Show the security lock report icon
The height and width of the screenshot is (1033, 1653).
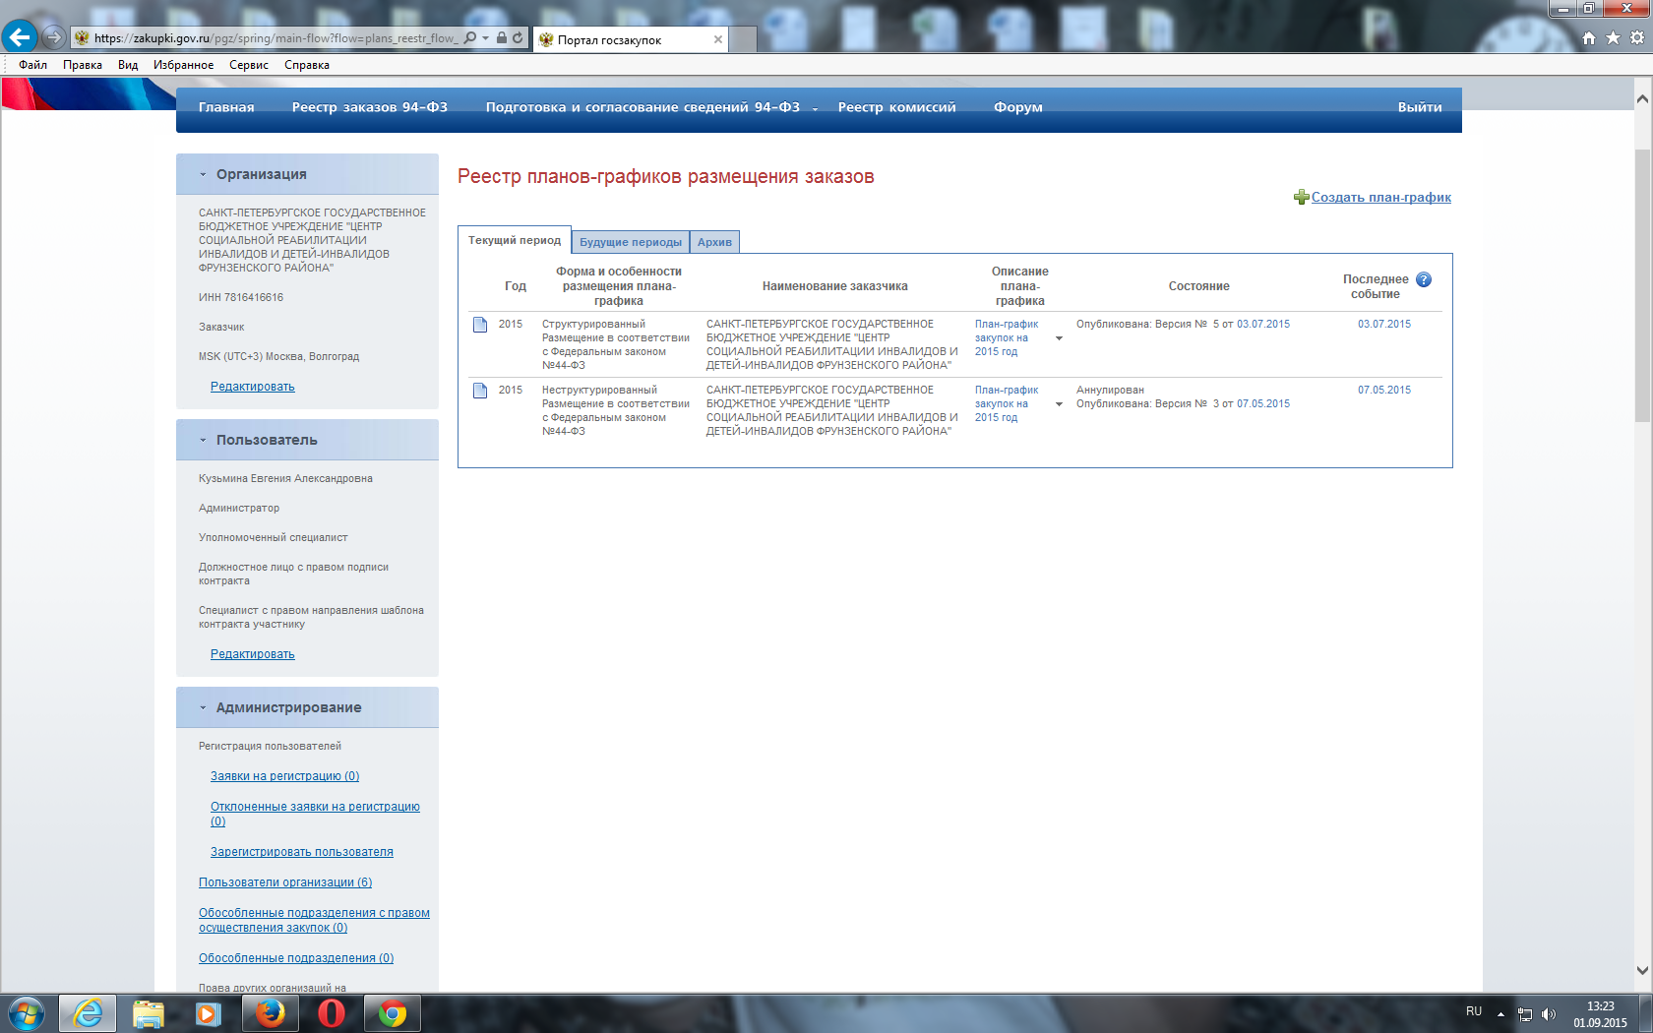502,38
